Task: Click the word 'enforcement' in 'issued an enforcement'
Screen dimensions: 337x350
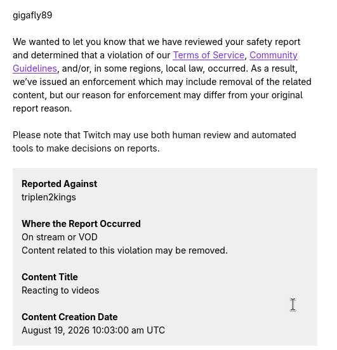Action: click(109, 82)
